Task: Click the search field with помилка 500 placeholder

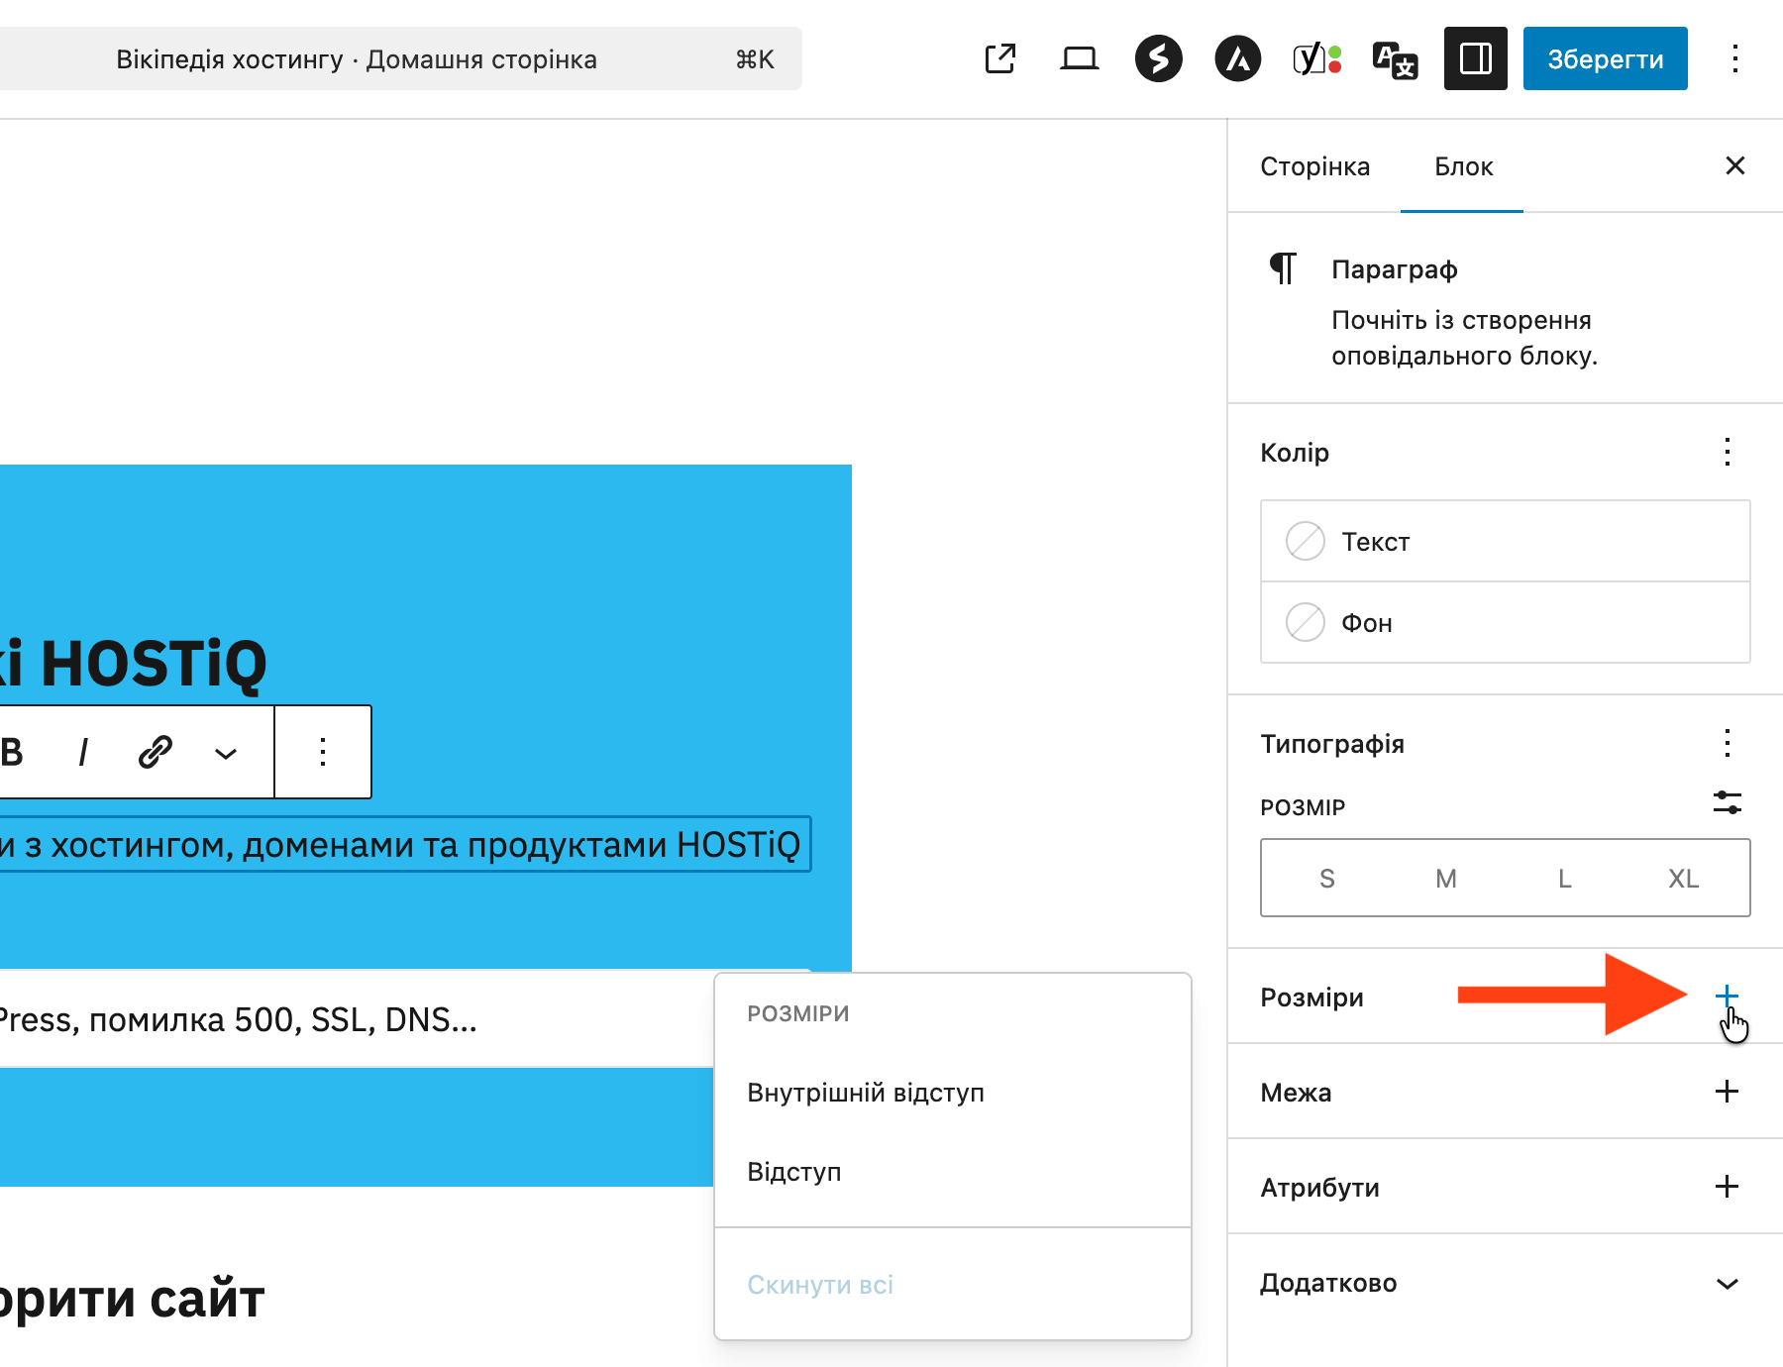Action: 357,1019
